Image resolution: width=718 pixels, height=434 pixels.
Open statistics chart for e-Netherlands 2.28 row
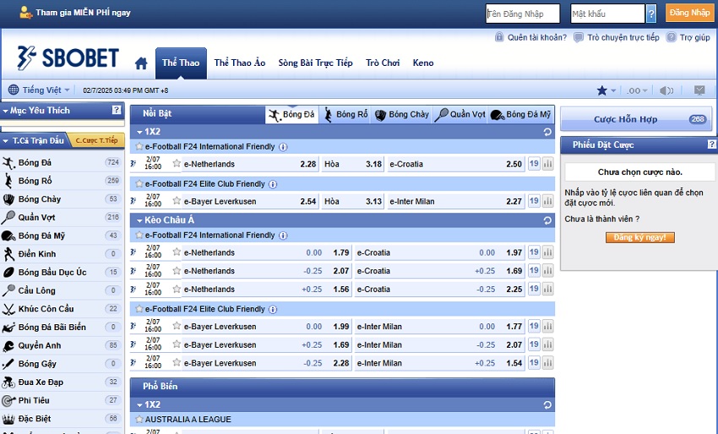pos(548,164)
